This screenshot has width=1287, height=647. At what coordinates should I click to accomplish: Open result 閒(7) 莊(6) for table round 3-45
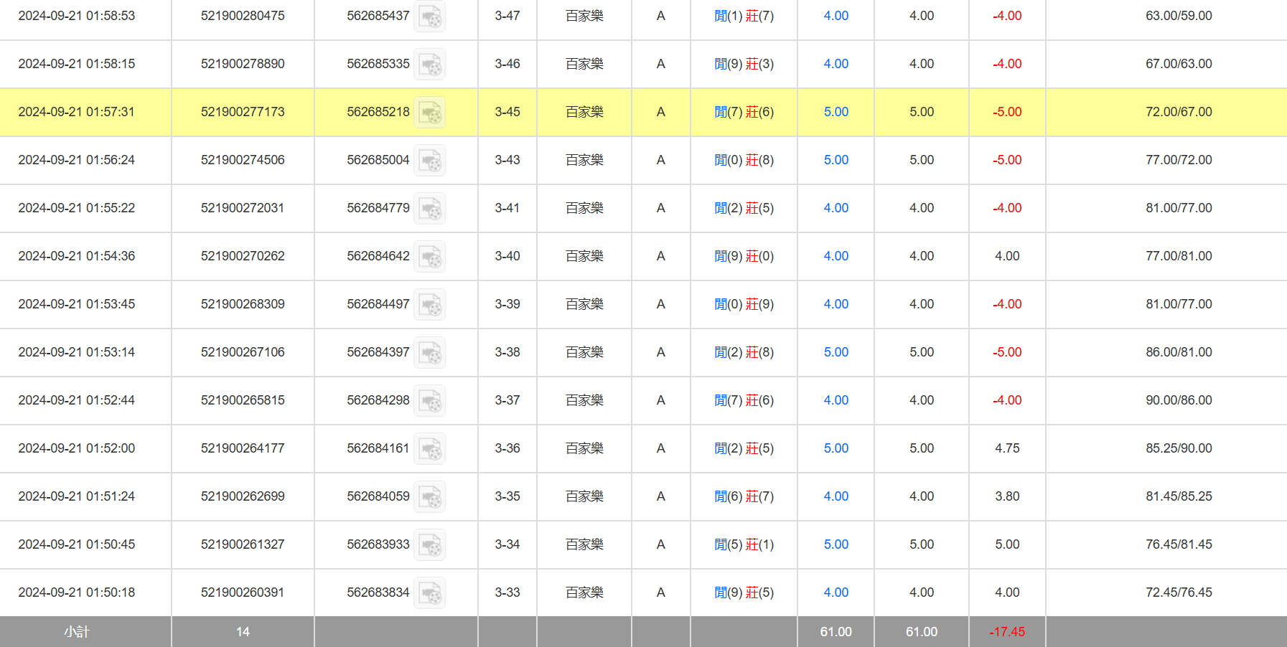744,112
